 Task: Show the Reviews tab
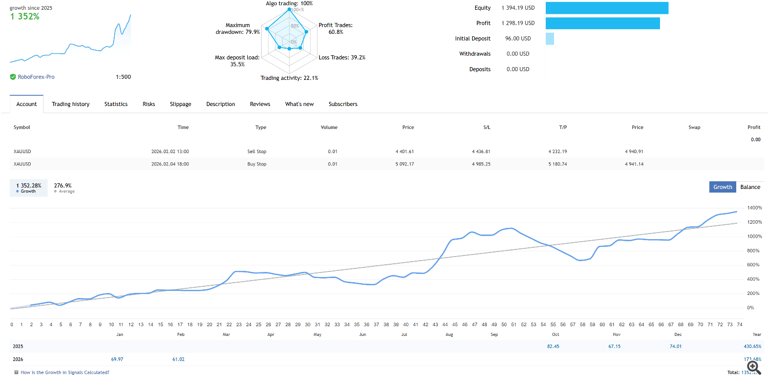260,104
